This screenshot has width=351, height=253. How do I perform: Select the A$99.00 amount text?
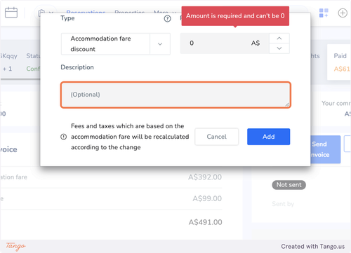point(207,198)
